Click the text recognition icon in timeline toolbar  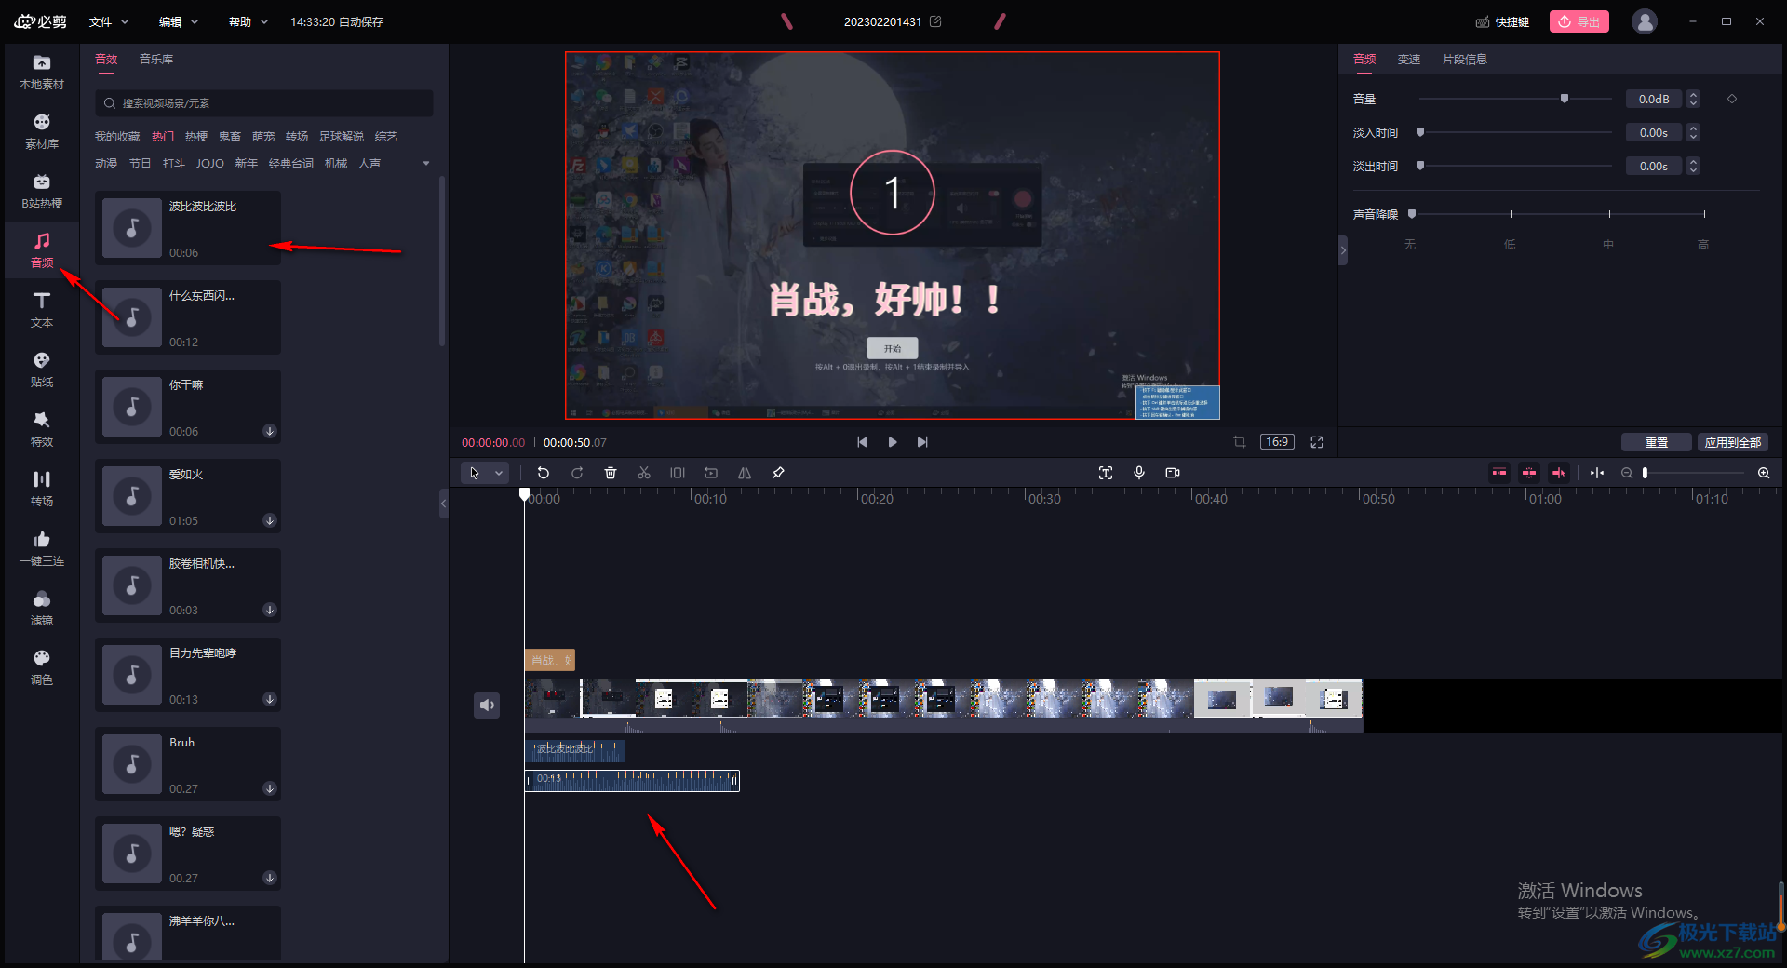coord(1106,473)
